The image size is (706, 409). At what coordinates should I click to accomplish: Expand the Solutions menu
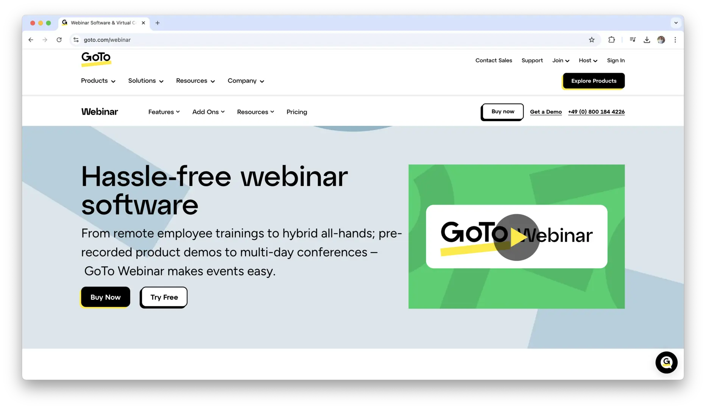pyautogui.click(x=146, y=81)
